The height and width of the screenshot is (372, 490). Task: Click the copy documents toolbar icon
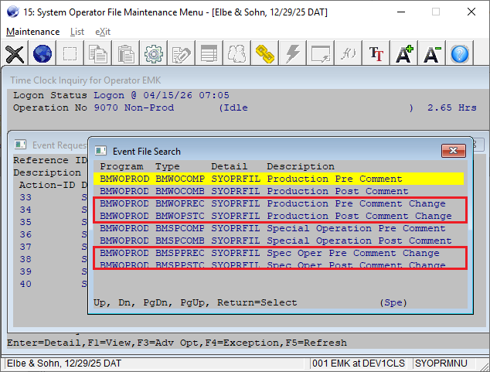[98, 53]
